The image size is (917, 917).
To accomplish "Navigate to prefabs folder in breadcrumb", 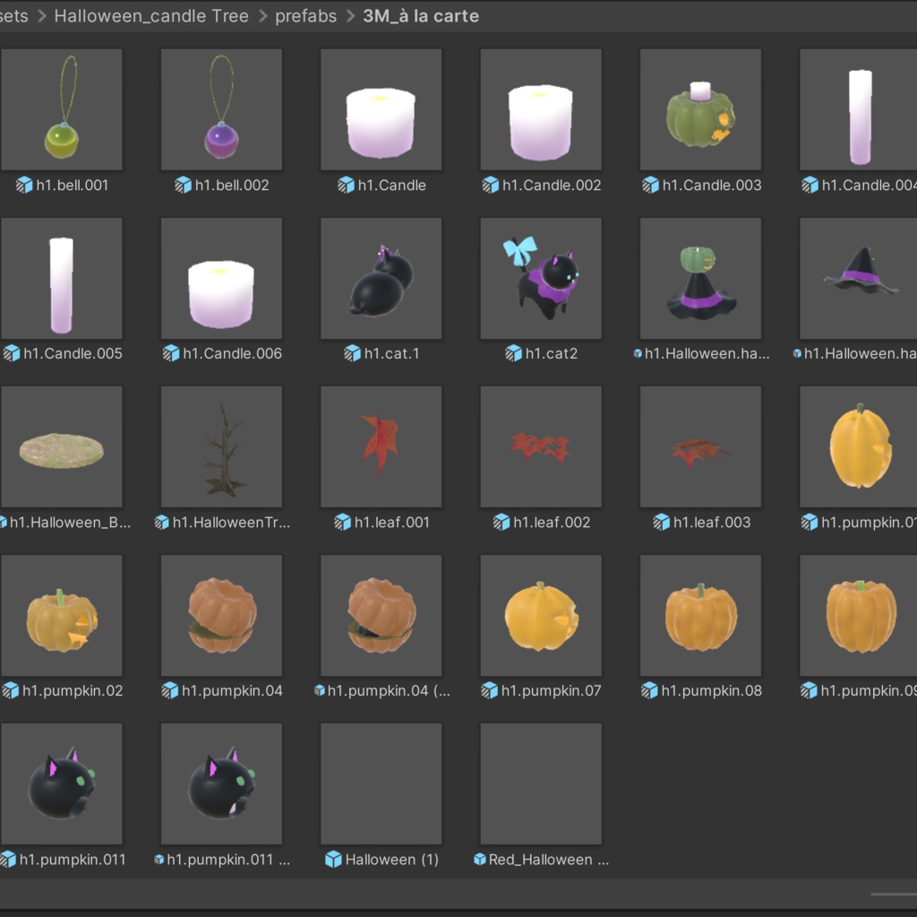I will [306, 16].
